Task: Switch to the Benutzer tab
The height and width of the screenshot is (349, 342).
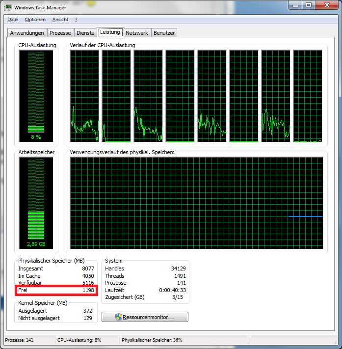Action: pos(164,33)
